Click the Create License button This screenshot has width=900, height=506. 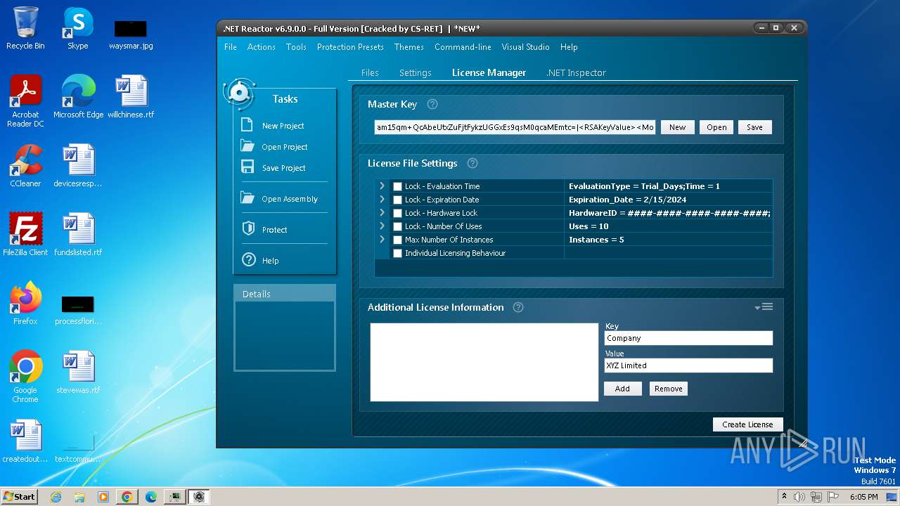tap(747, 424)
